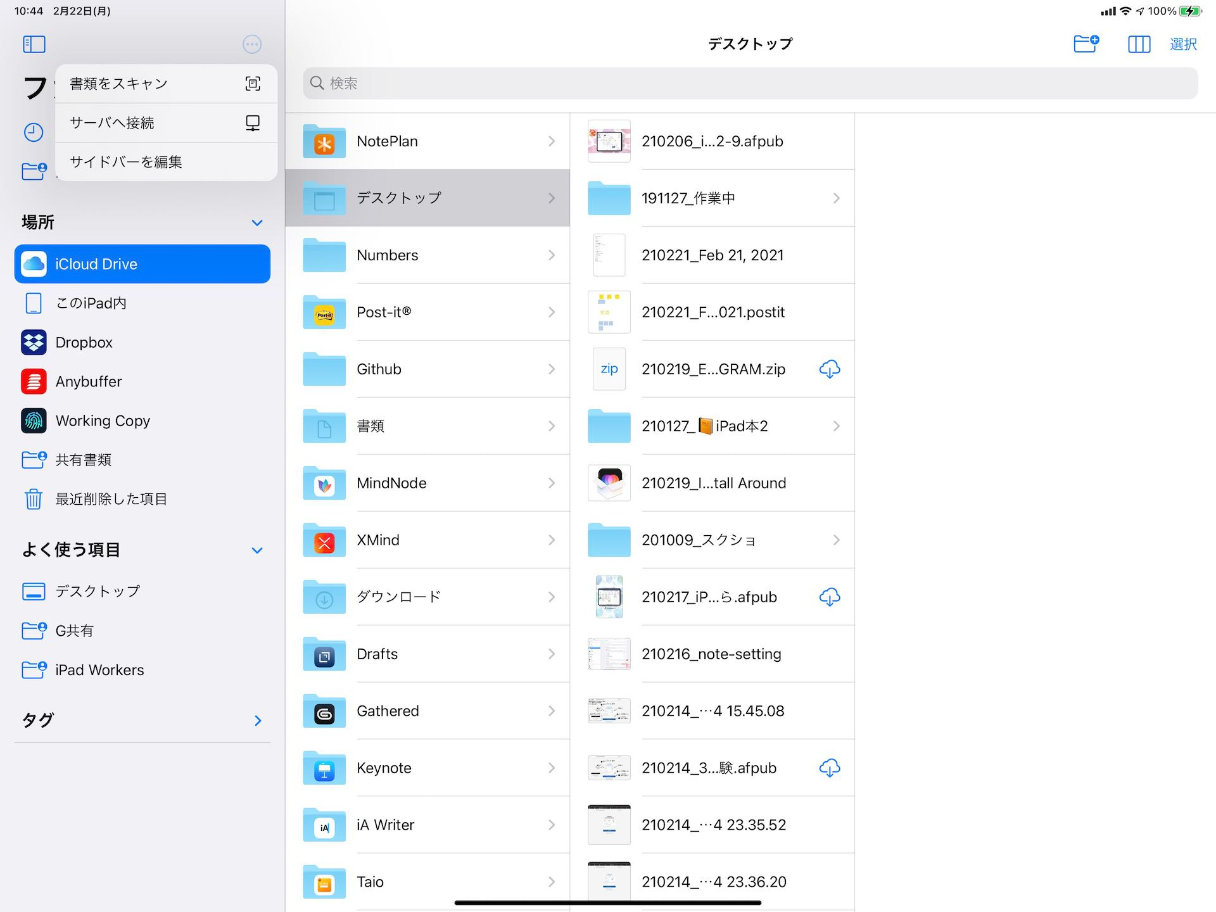
Task: Open G共有 favorite folder
Action: pyautogui.click(x=142, y=631)
